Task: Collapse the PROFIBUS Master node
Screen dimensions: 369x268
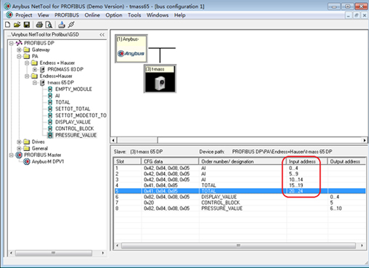Action: pos(12,155)
